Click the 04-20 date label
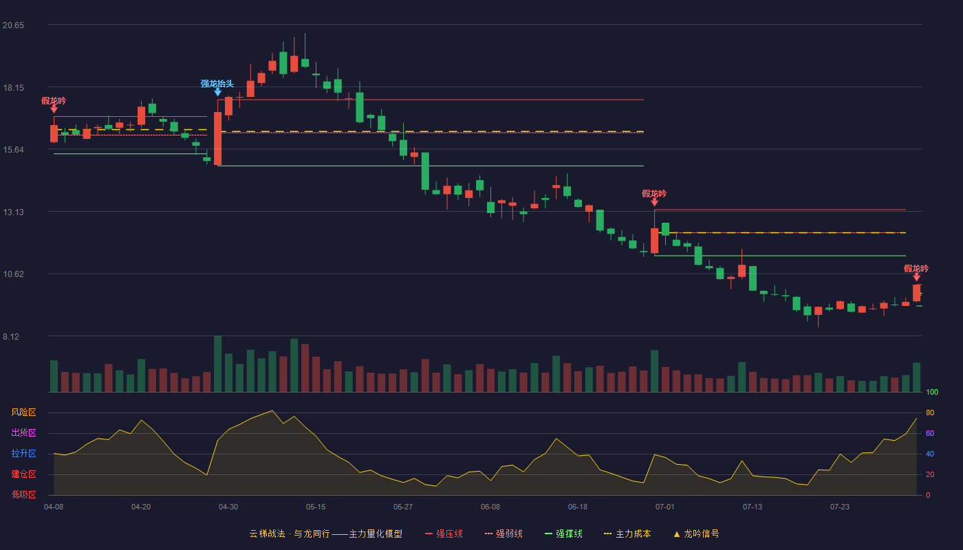This screenshot has height=550, width=963. point(141,507)
